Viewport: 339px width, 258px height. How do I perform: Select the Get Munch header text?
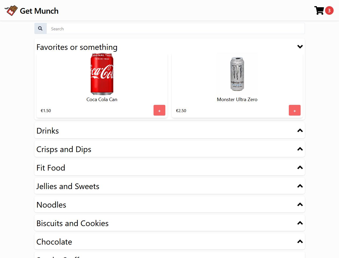39,11
